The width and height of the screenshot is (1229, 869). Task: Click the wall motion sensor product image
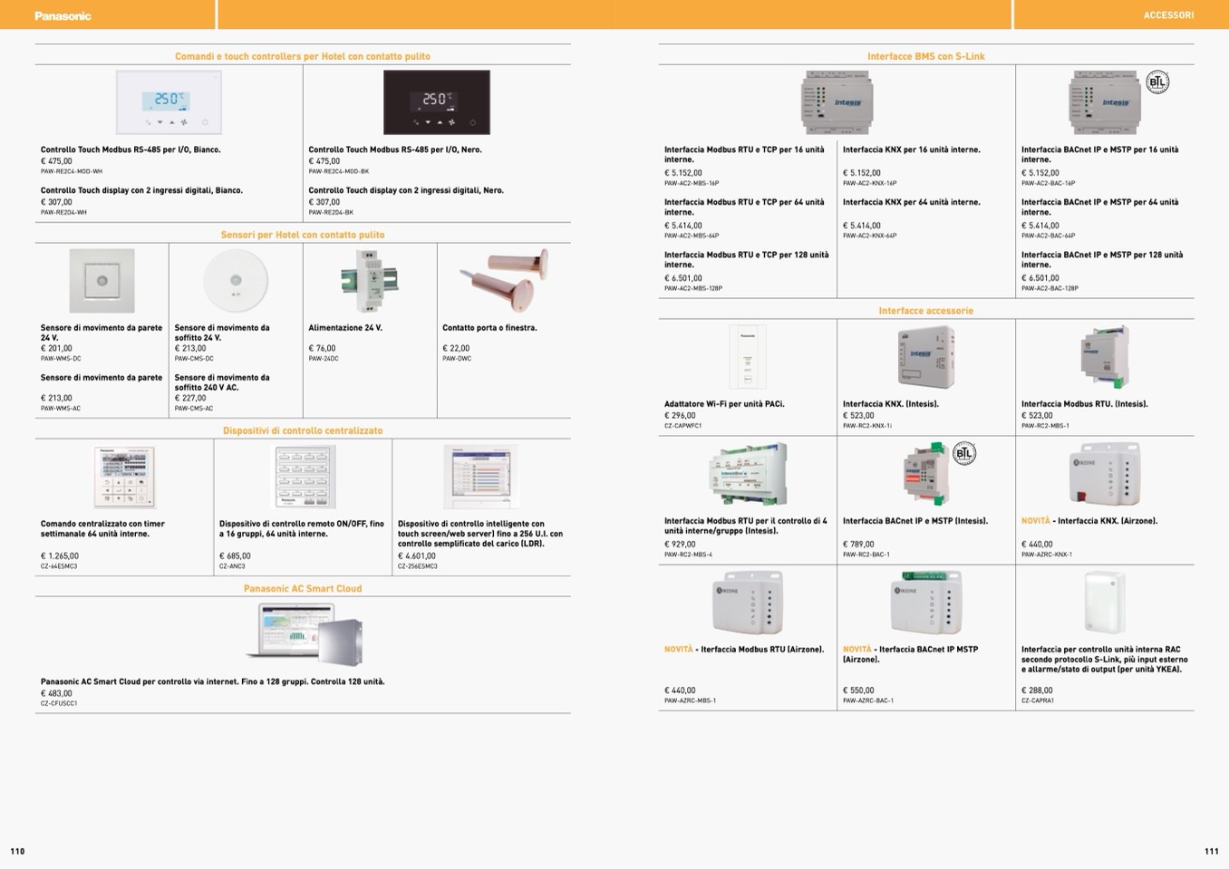[102, 281]
